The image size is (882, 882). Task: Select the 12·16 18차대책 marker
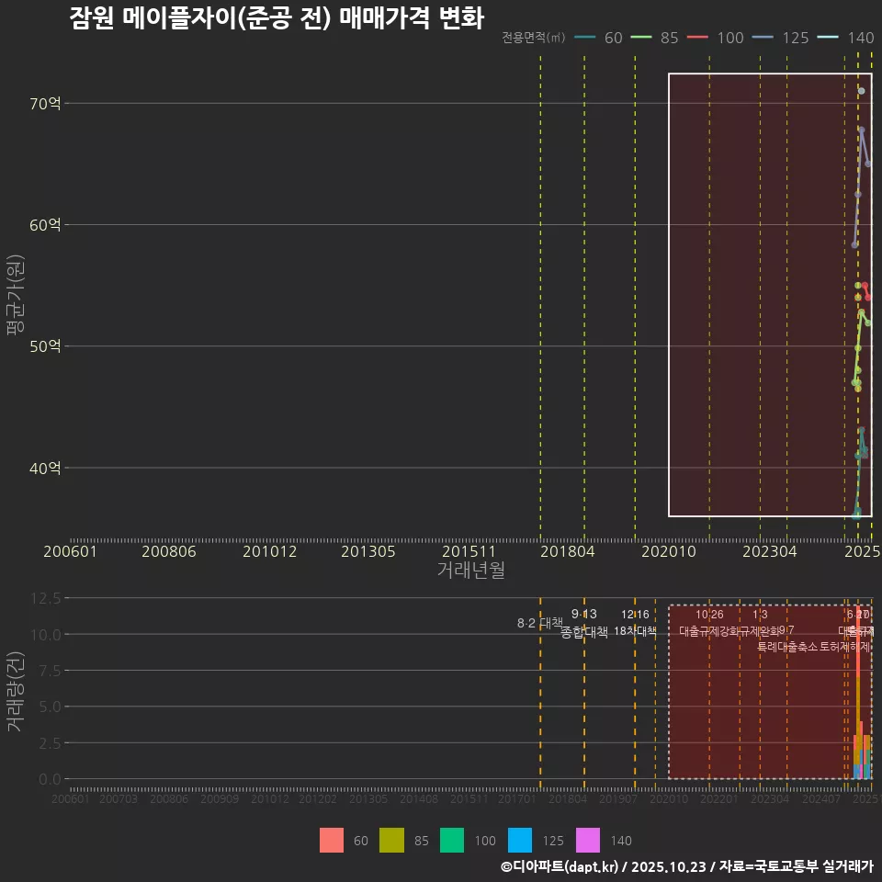coord(634,624)
